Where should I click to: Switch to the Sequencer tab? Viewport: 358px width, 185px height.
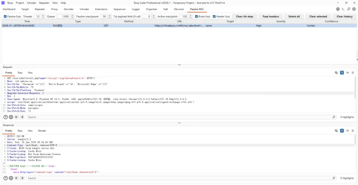(x=120, y=9)
